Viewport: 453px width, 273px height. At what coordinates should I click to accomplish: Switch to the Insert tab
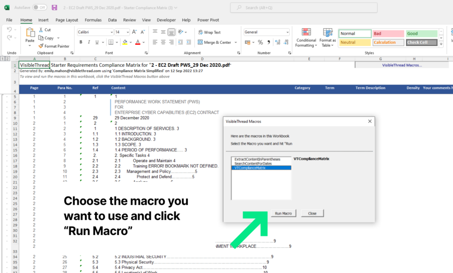pos(43,20)
